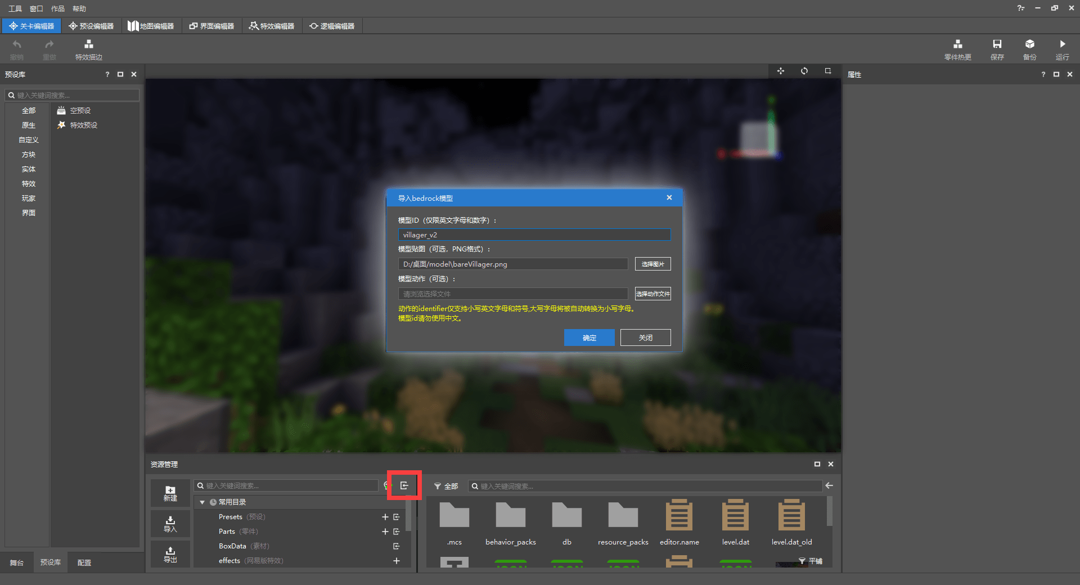Screen dimensions: 1080x585
Task: Click the 模型动作 file path field
Action: [513, 294]
